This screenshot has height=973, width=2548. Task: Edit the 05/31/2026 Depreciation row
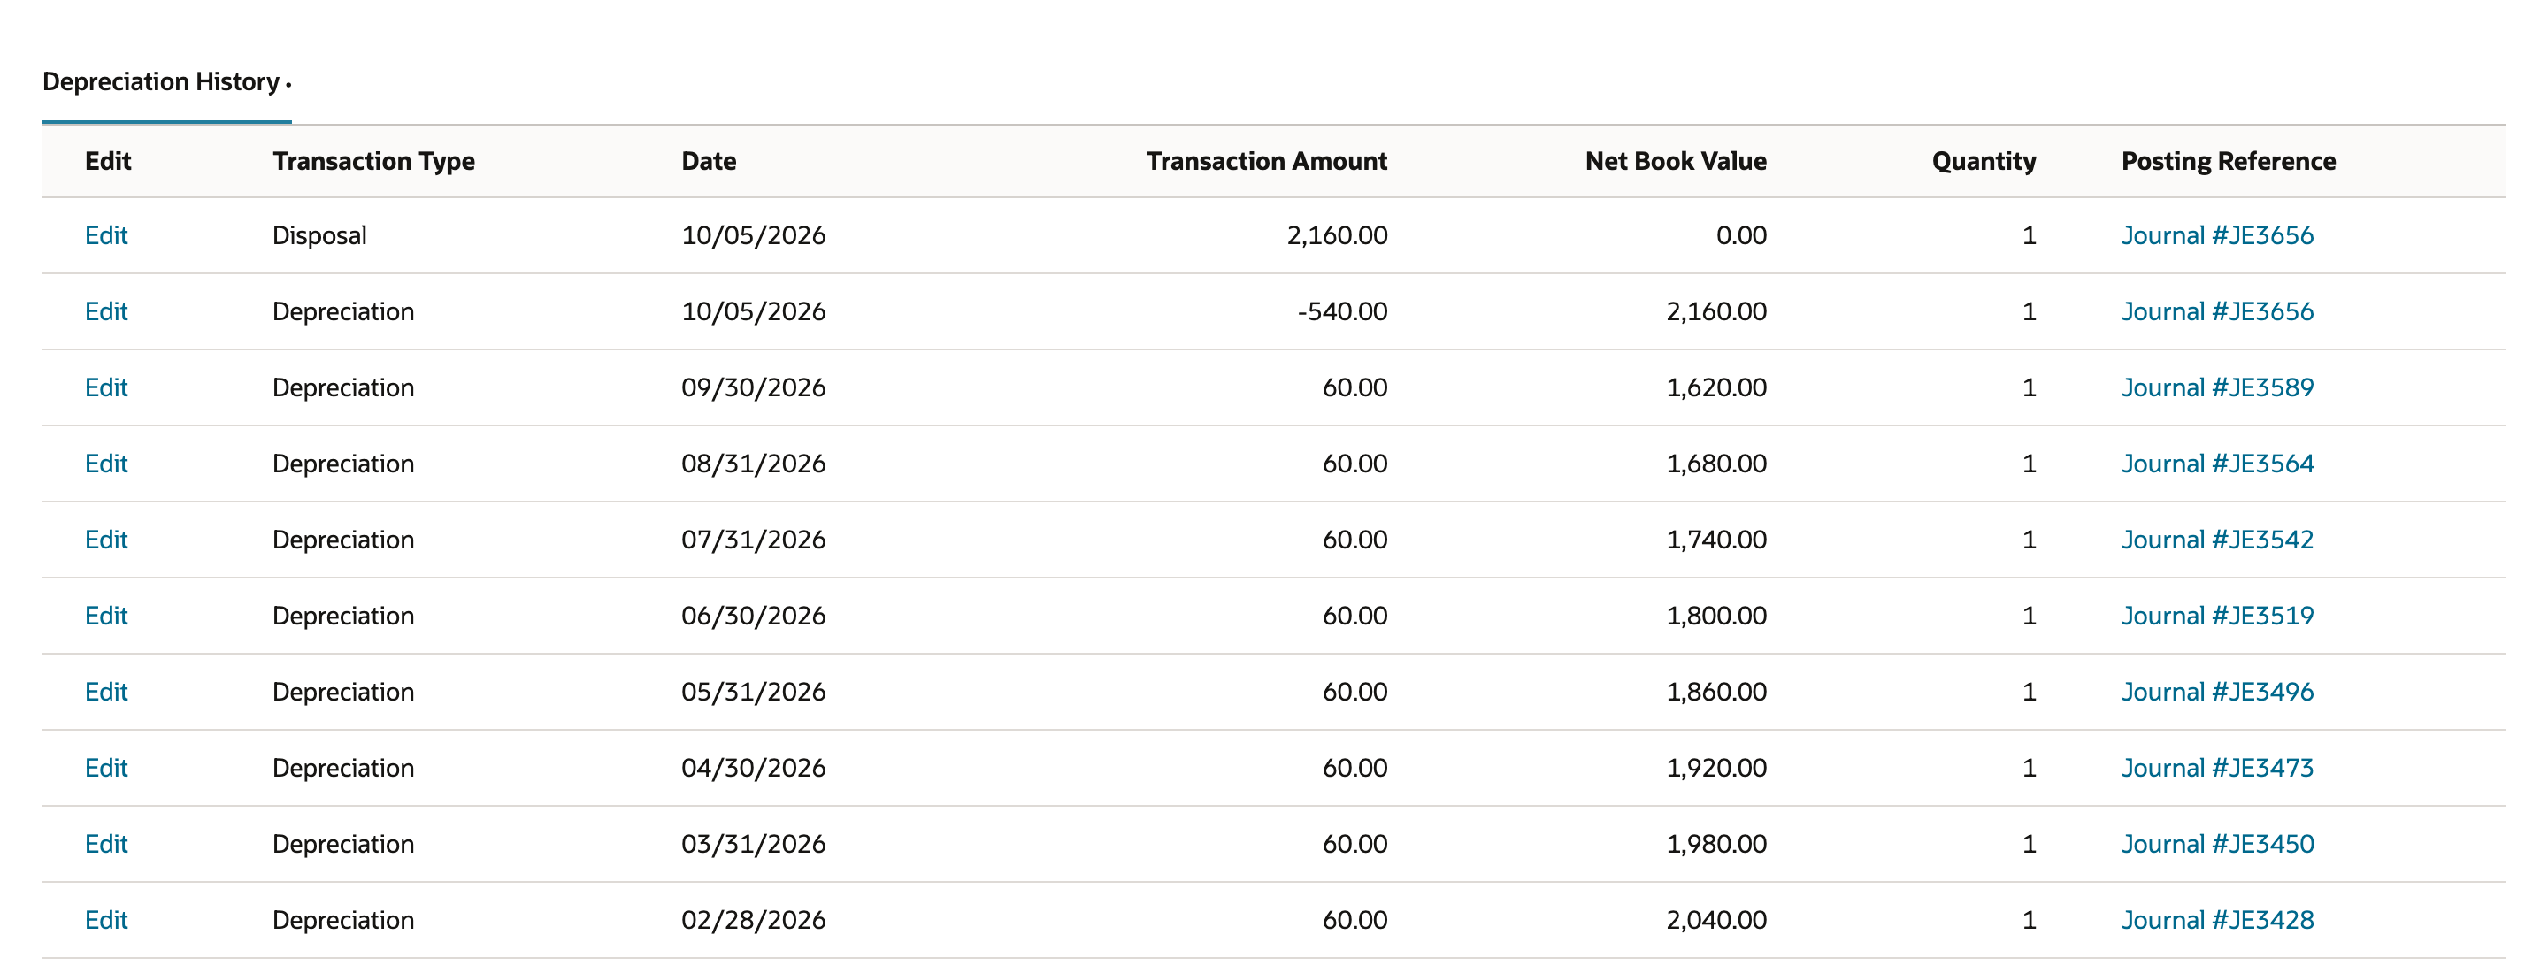click(x=106, y=693)
